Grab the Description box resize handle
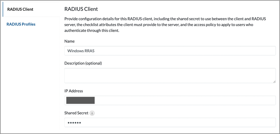 click(x=274, y=81)
